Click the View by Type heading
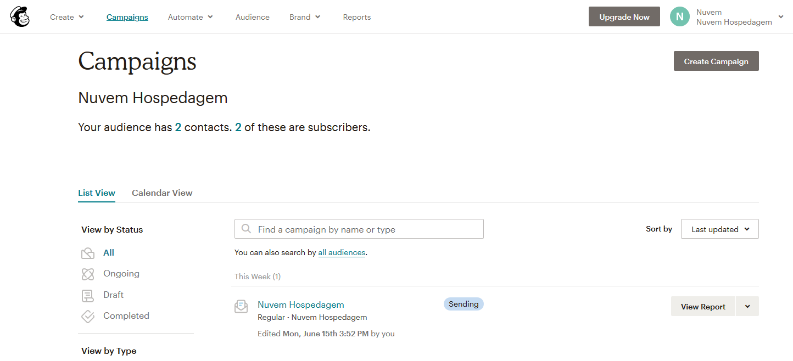 coord(109,351)
